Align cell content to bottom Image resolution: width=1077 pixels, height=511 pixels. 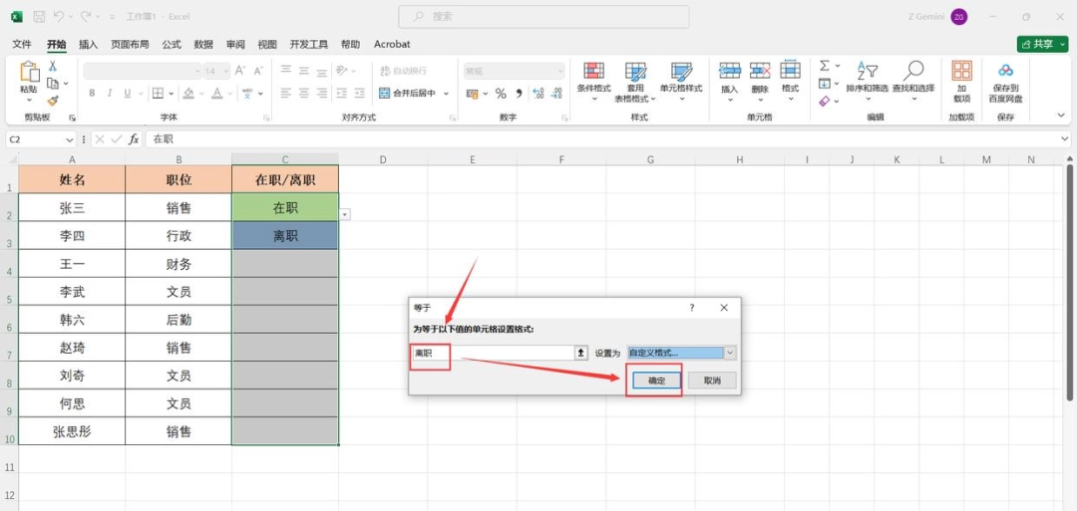click(321, 71)
